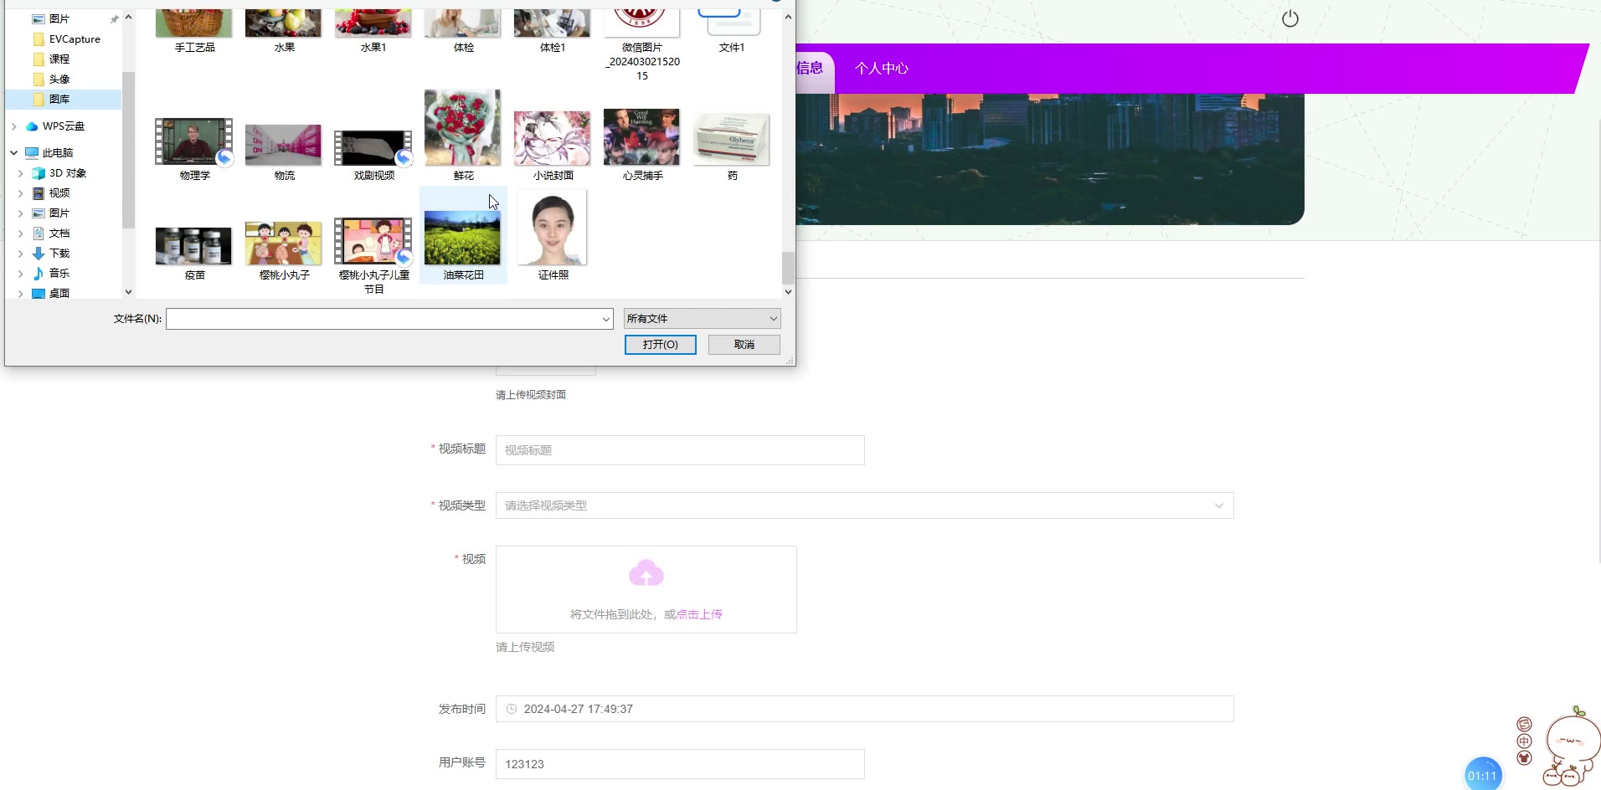Collapse the 此电脑 tree node
This screenshot has width=1601, height=790.
coord(13,153)
